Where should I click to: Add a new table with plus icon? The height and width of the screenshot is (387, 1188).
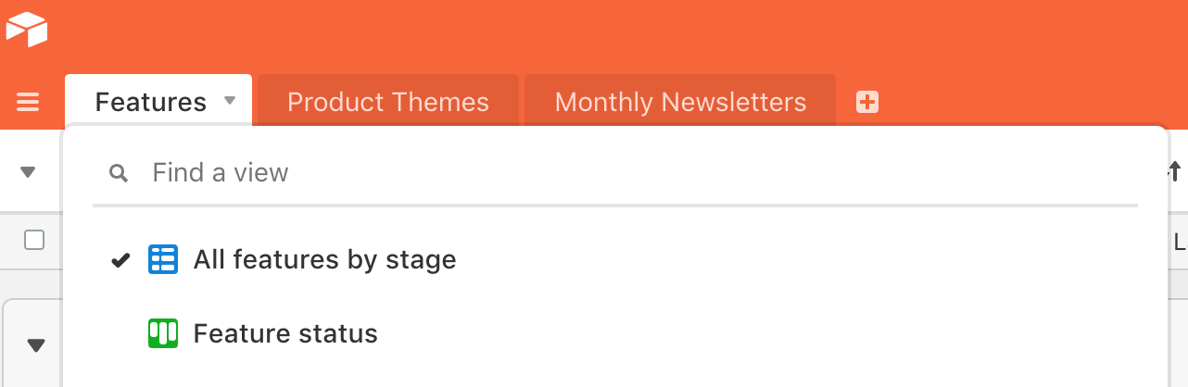pyautogui.click(x=867, y=102)
